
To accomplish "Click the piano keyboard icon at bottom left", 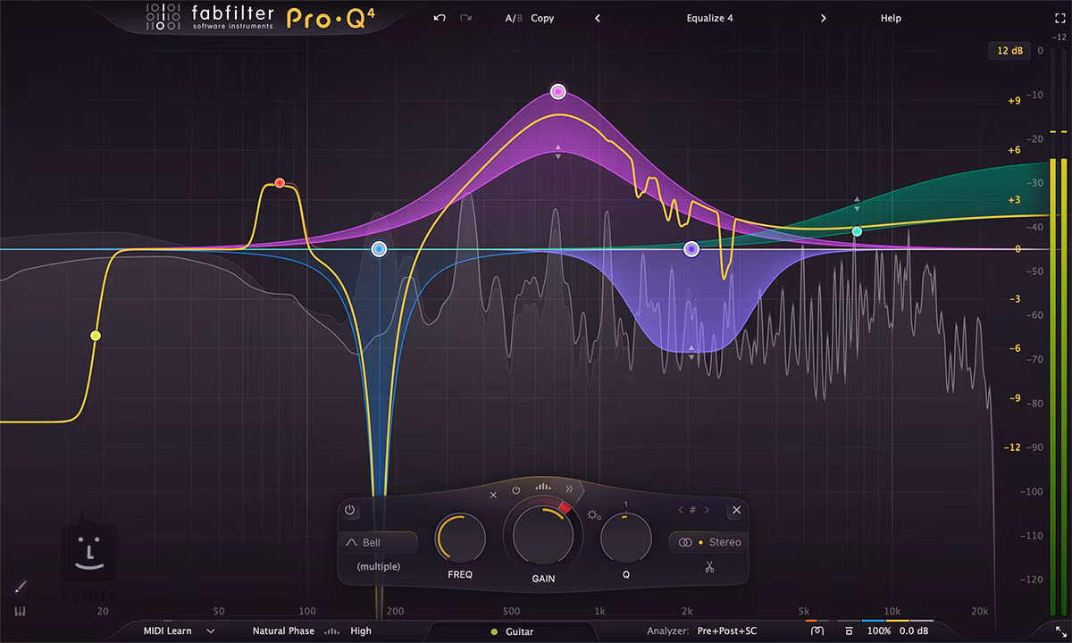I will 20,613.
